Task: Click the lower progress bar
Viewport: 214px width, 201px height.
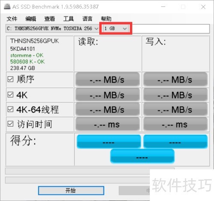Action: [77, 180]
